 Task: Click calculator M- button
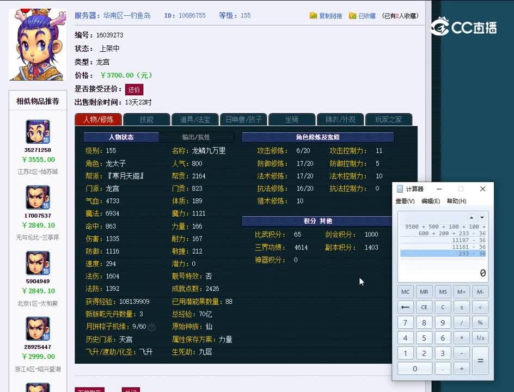480,292
